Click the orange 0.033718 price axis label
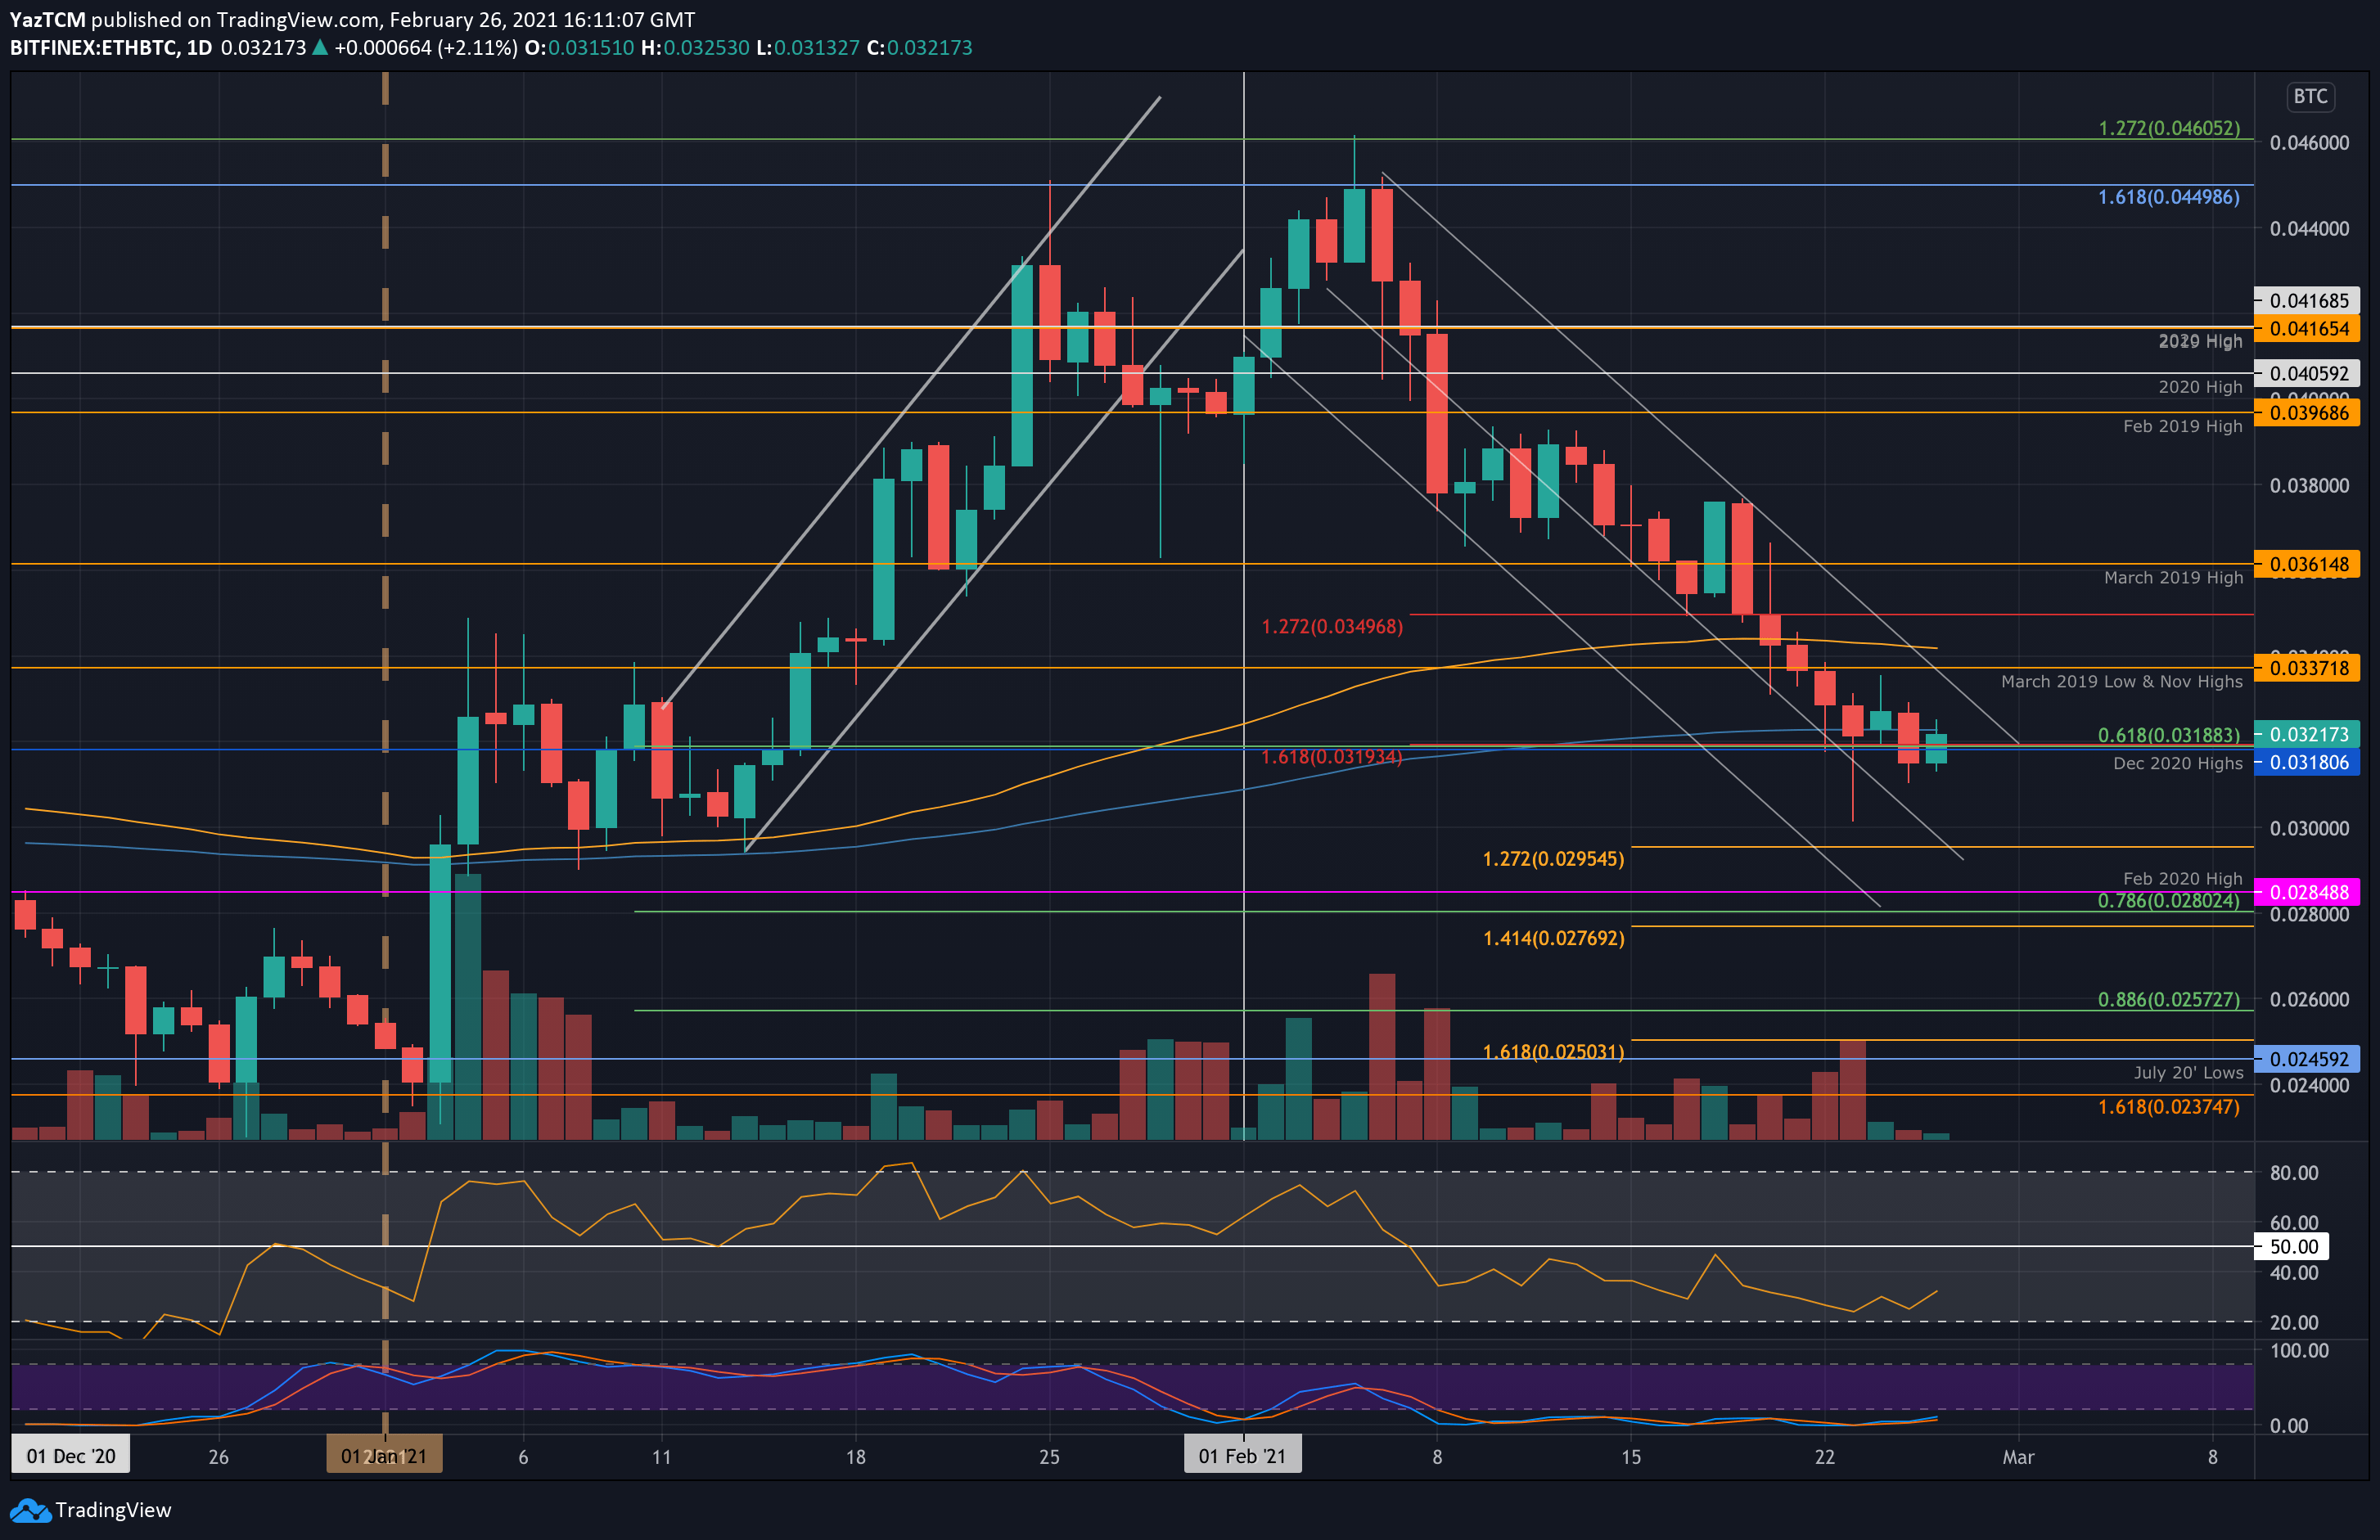2380x1540 pixels. point(2306,668)
